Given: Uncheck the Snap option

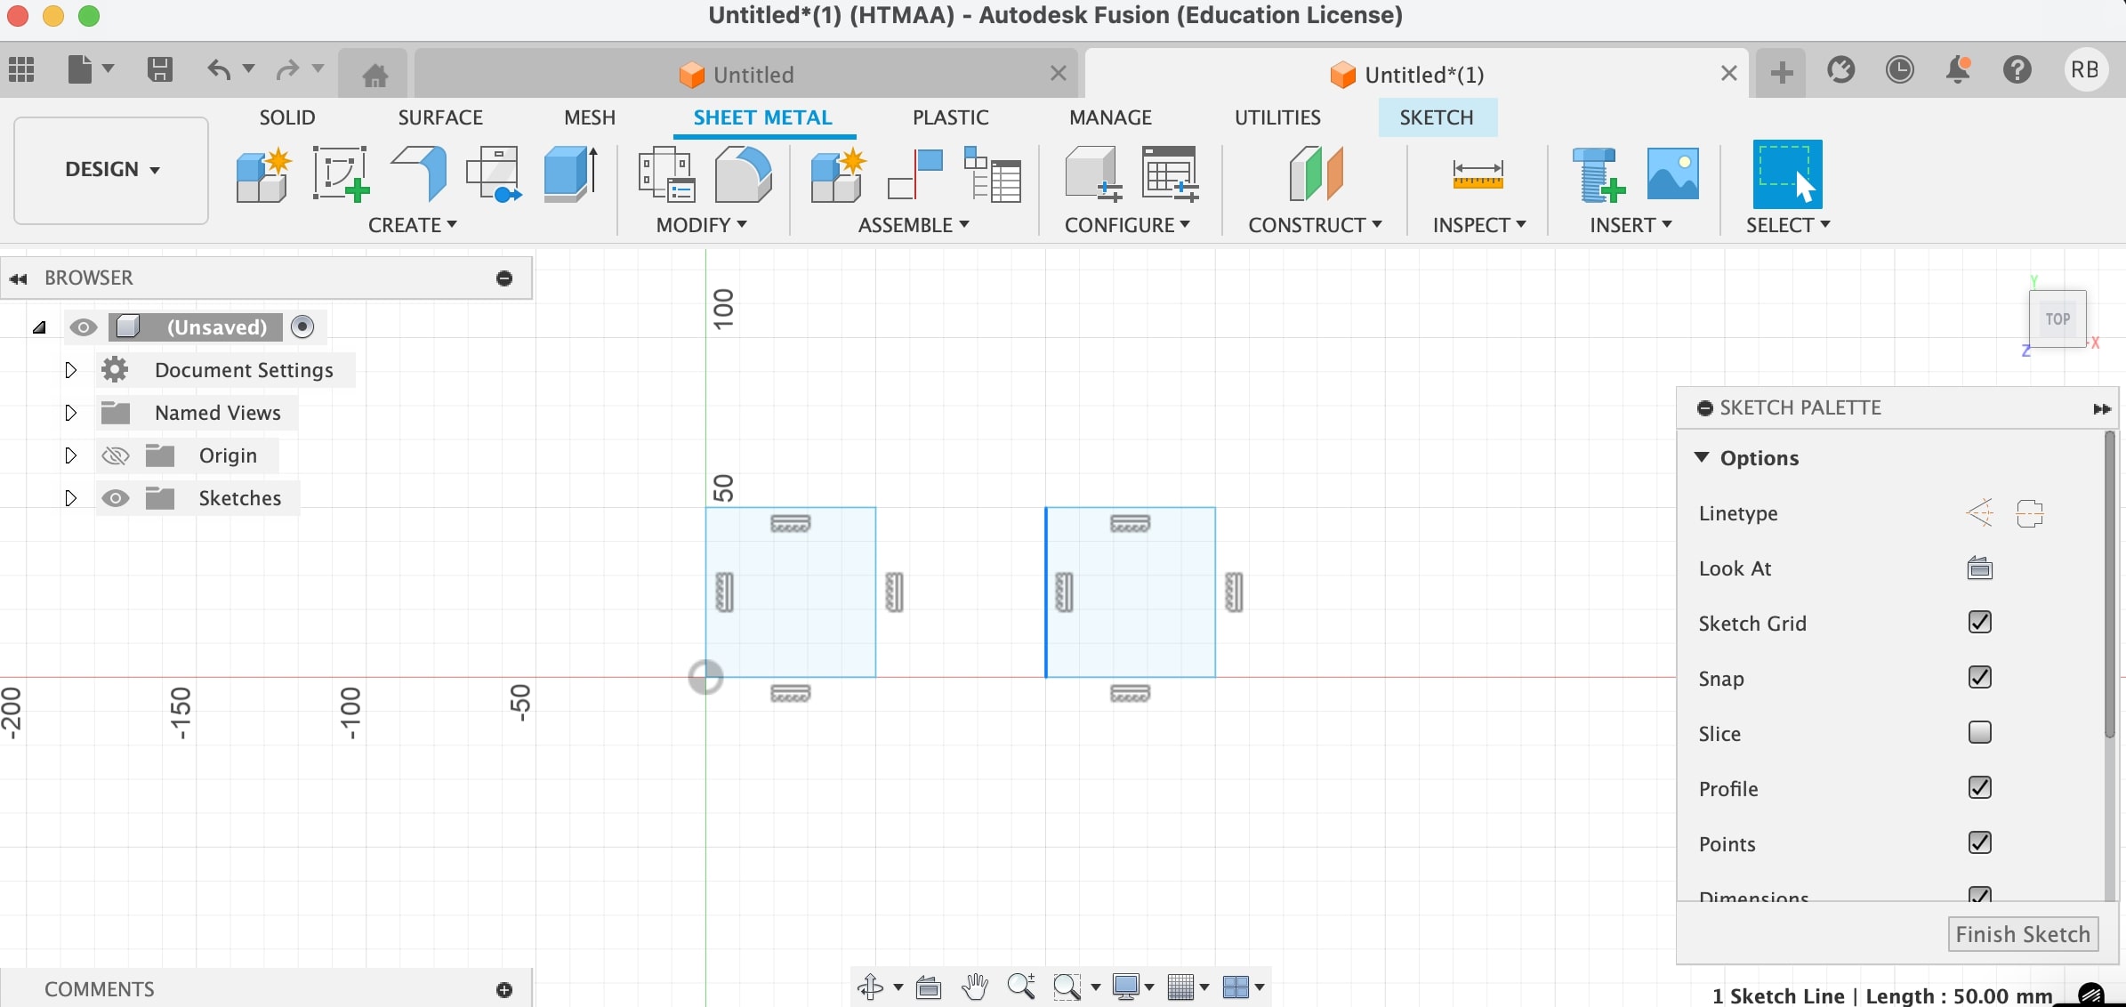Looking at the screenshot, I should point(1980,678).
